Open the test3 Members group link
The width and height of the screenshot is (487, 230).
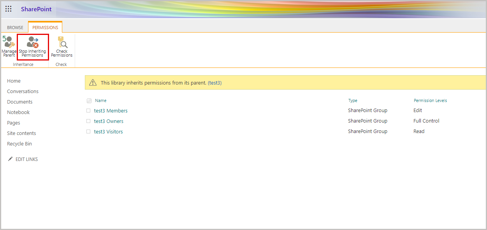(111, 111)
